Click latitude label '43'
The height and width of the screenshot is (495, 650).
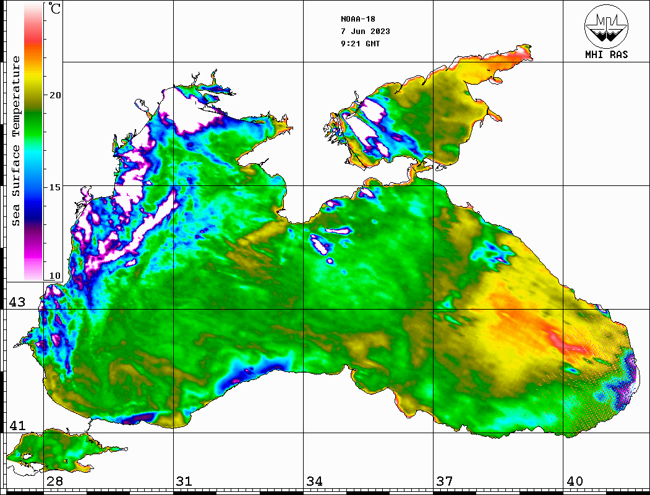pyautogui.click(x=17, y=302)
